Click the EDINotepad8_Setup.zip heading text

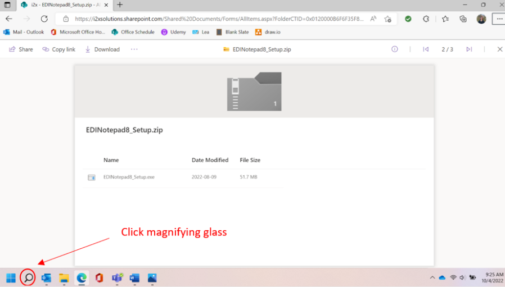click(124, 130)
